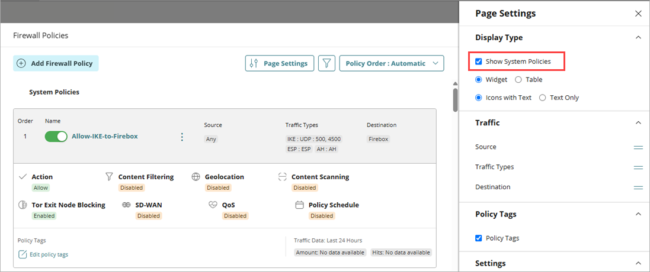Image resolution: width=650 pixels, height=272 pixels.
Task: Click the Destination reorder handle icon
Action: [x=638, y=187]
